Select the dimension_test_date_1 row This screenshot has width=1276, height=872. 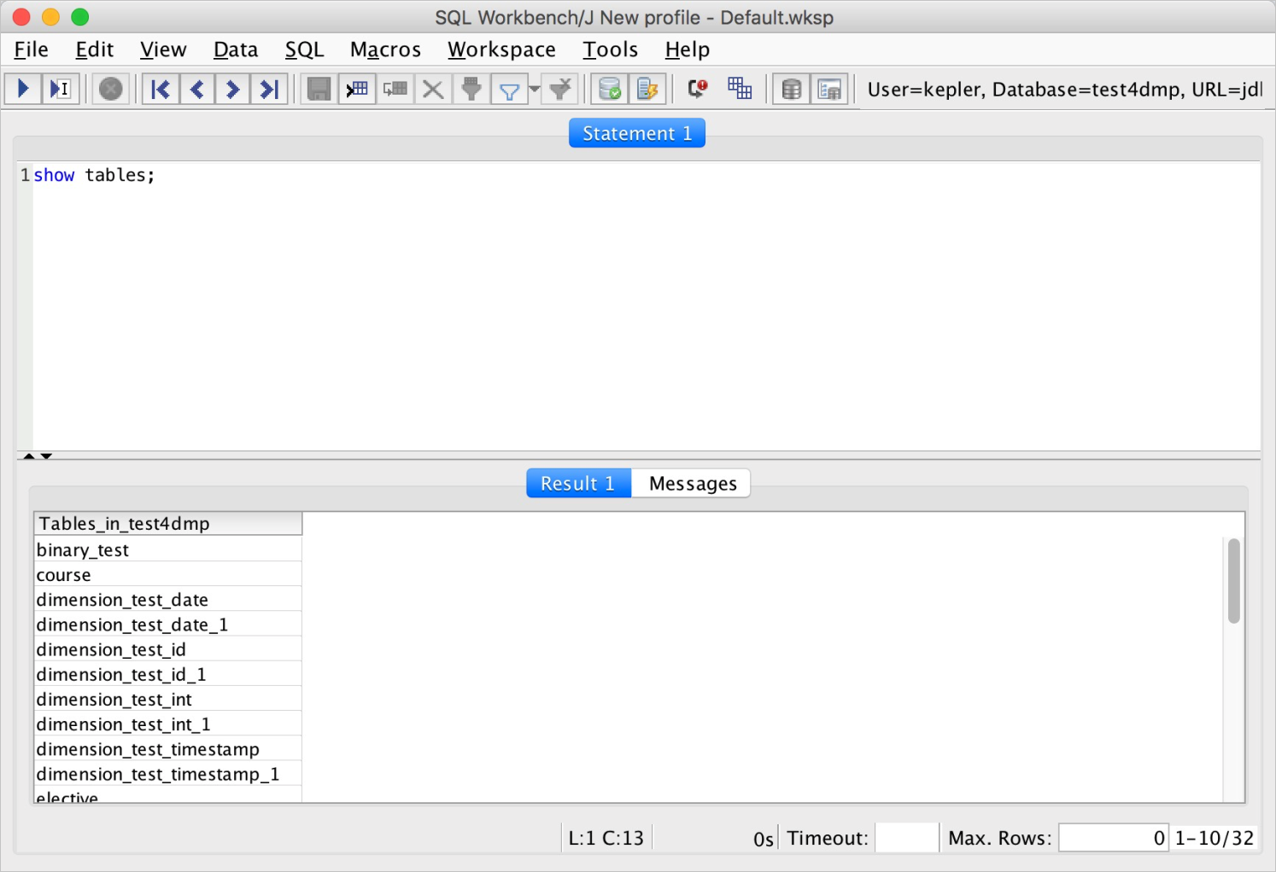pyautogui.click(x=168, y=625)
